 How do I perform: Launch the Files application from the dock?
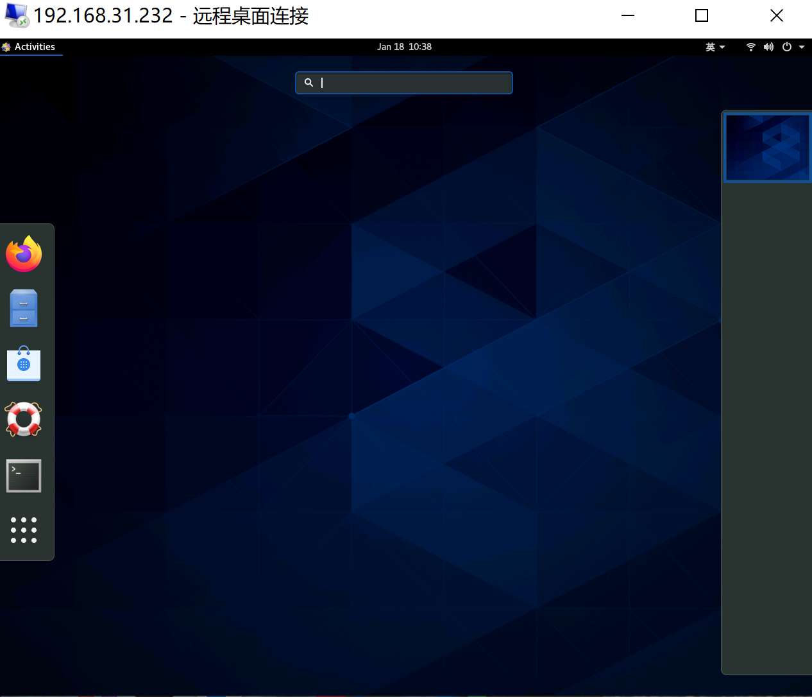[x=24, y=308]
